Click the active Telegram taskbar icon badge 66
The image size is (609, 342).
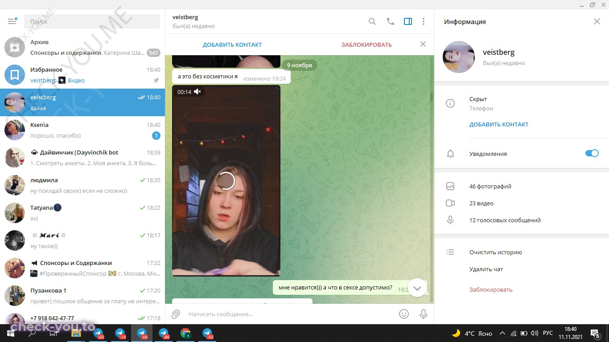coord(142,333)
